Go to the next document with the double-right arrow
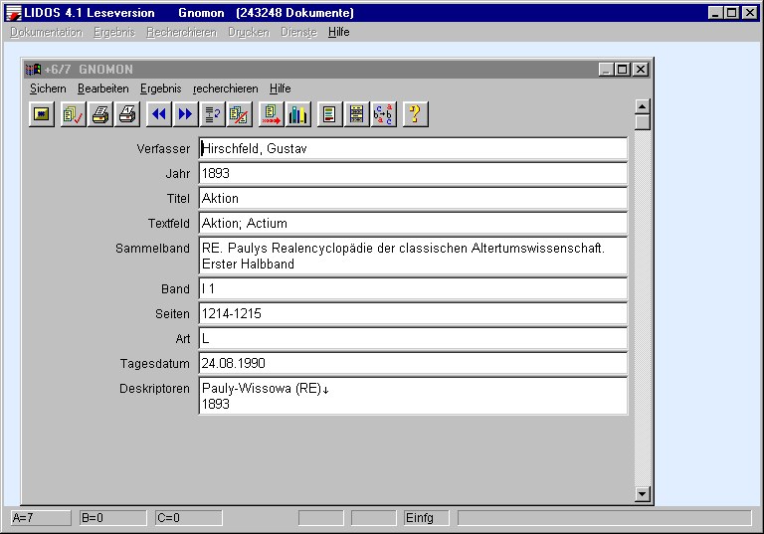 click(x=186, y=114)
